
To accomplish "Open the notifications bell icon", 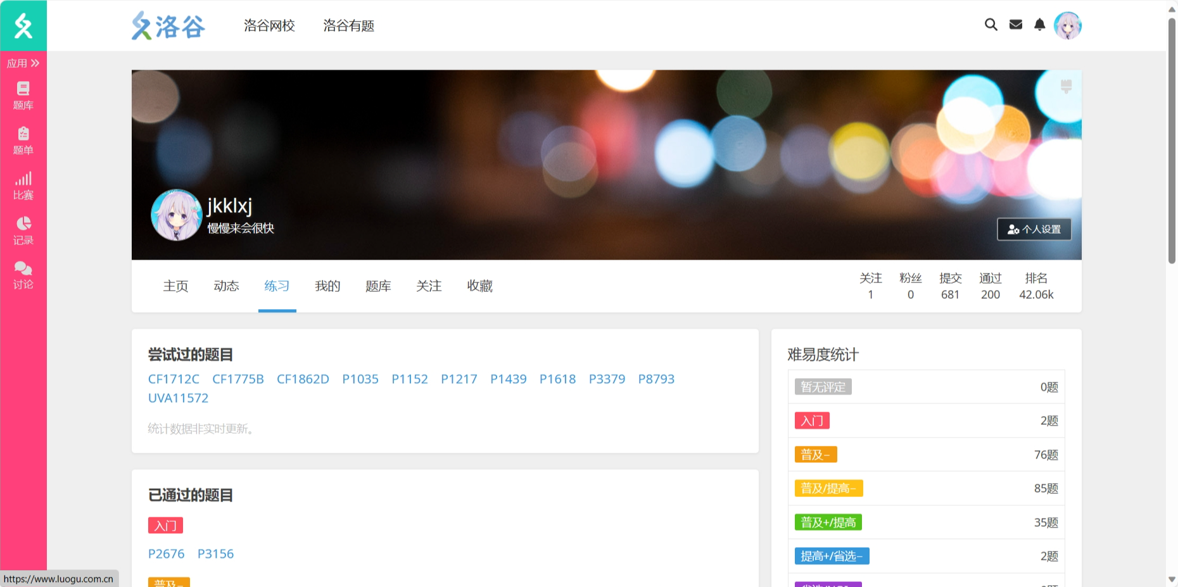I will coord(1040,25).
